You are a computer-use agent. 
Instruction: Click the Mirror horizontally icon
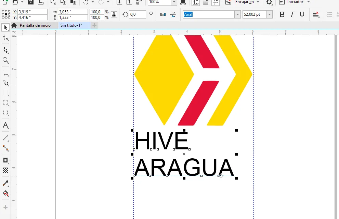163,14
